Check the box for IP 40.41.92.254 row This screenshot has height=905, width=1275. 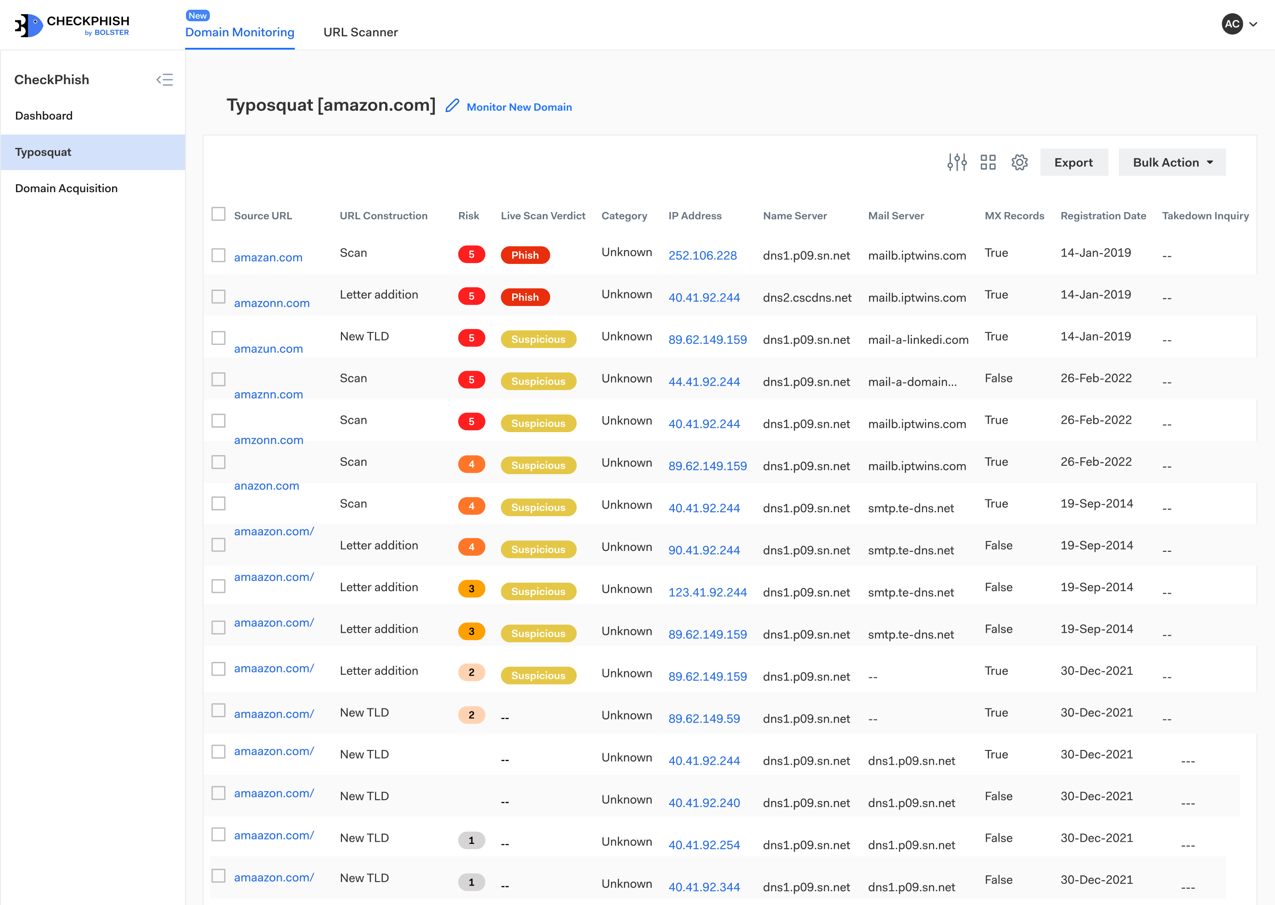point(218,834)
